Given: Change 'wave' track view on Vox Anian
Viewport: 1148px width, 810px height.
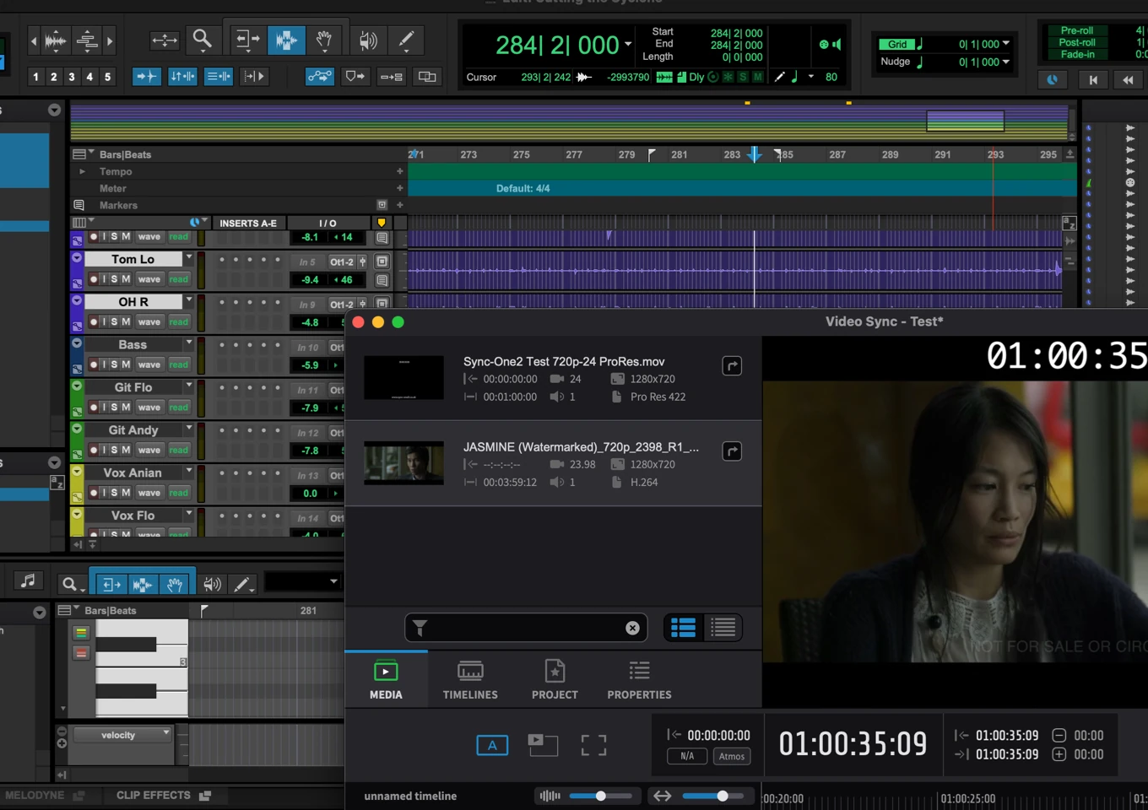Looking at the screenshot, I should (x=149, y=493).
